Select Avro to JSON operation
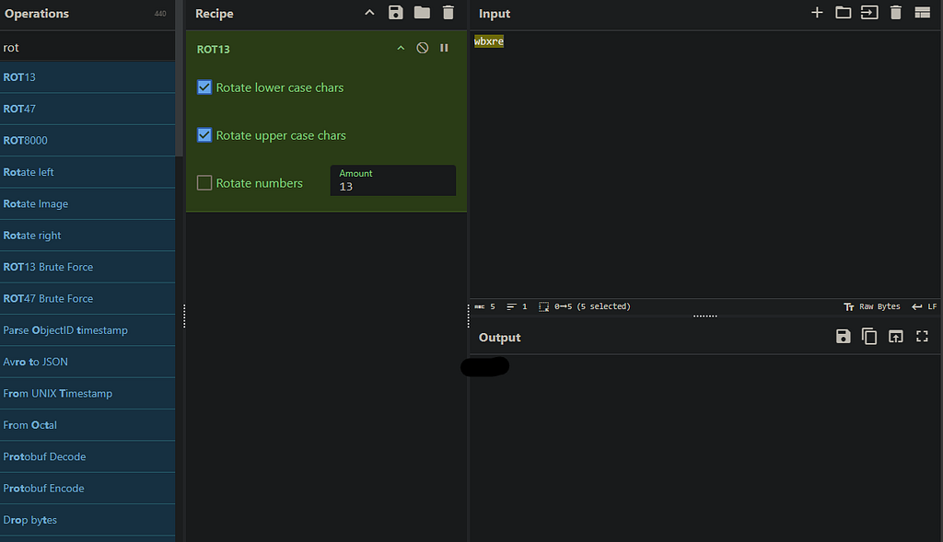This screenshot has width=943, height=542. coord(87,362)
